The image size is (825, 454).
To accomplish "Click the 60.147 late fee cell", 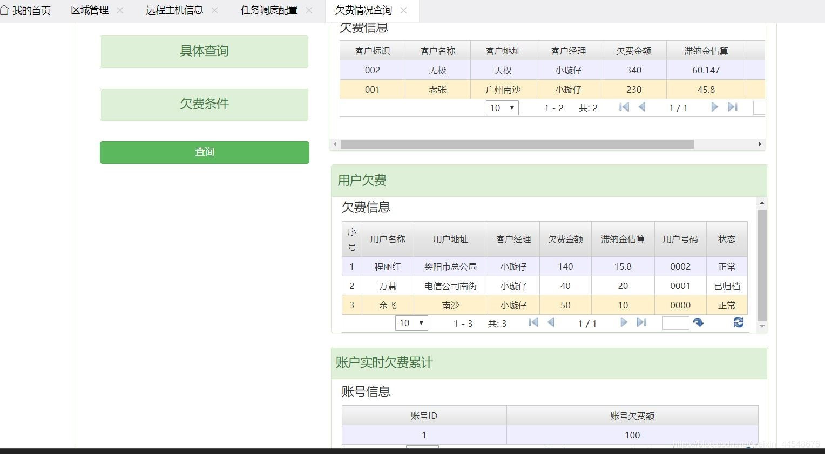I will point(706,70).
